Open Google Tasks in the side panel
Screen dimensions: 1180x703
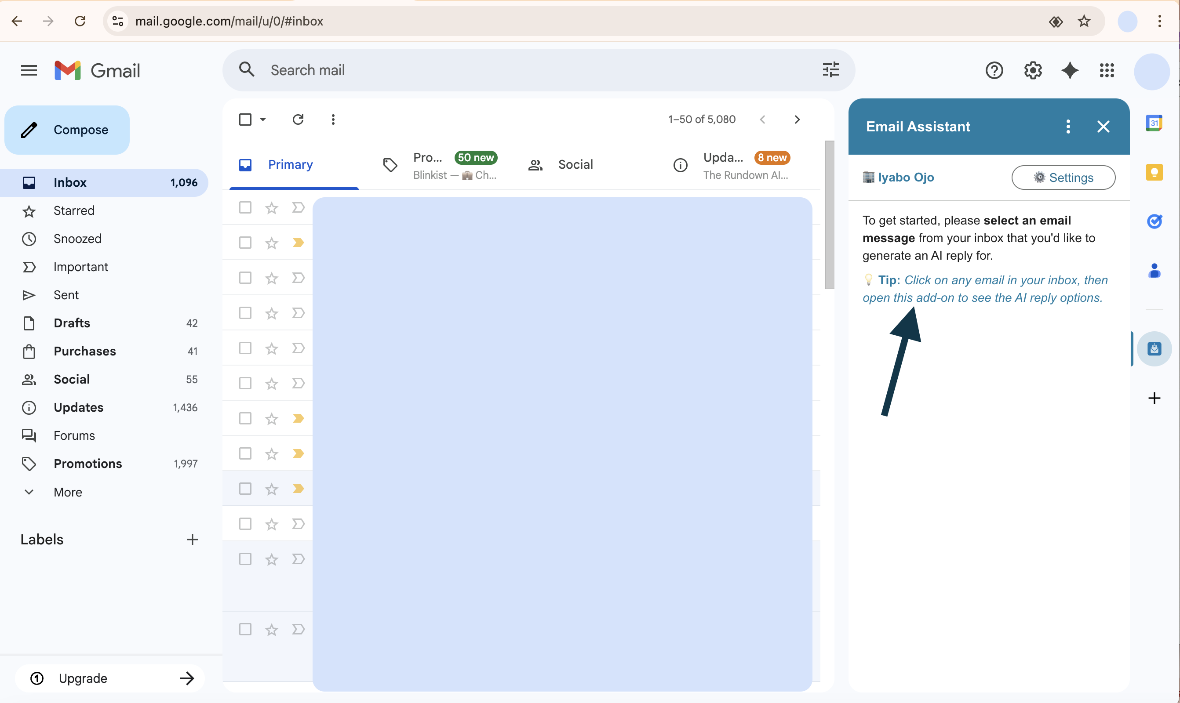[x=1155, y=221]
